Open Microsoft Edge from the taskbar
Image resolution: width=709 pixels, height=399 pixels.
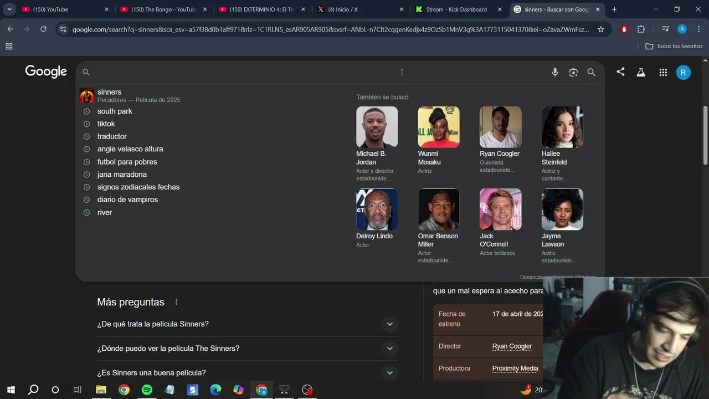[215, 390]
